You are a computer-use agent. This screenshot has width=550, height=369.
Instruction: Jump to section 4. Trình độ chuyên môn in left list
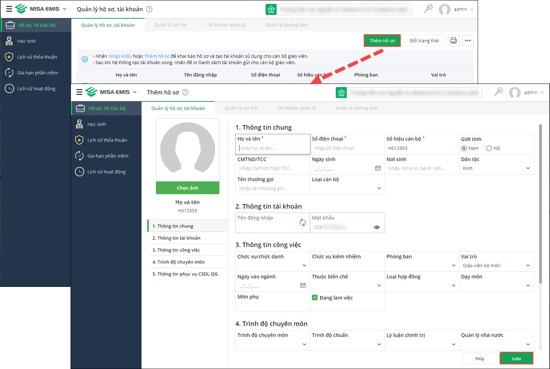pyautogui.click(x=188, y=262)
